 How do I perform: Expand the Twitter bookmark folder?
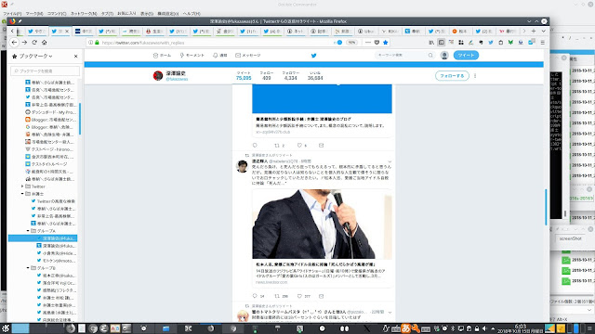pyautogui.click(x=22, y=186)
